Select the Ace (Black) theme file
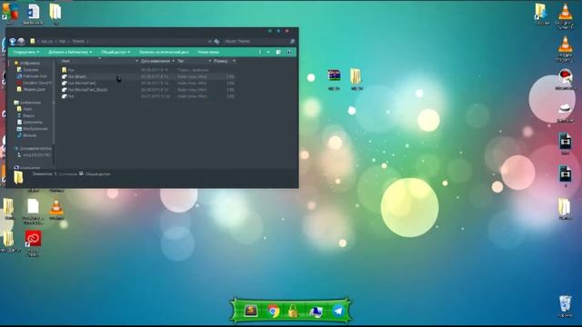Screen dimensions: 582x327 [148, 76]
